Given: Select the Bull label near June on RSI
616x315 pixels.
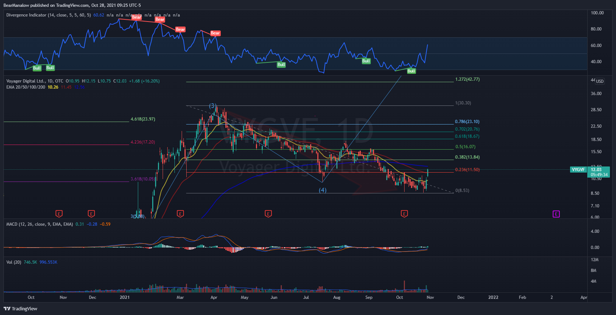Looking at the screenshot, I should pyautogui.click(x=281, y=65).
